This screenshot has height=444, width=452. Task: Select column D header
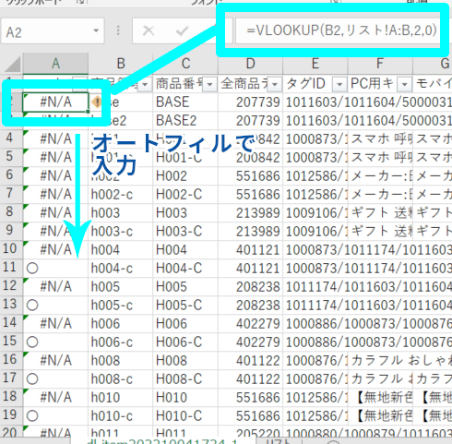pos(250,64)
